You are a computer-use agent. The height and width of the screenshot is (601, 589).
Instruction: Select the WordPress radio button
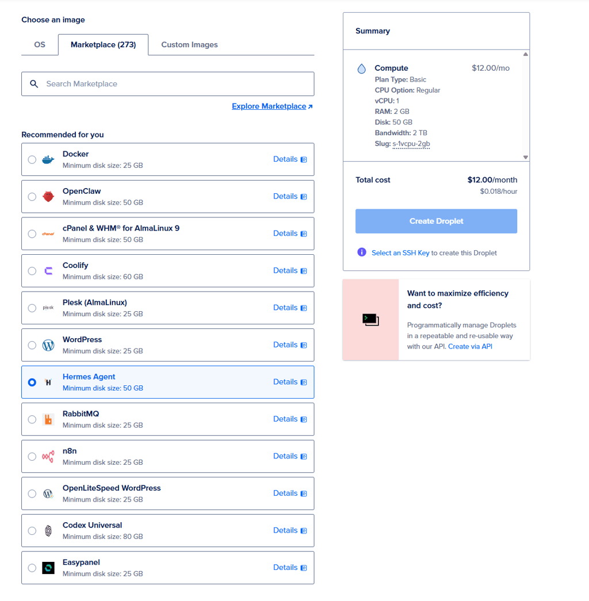pos(32,345)
